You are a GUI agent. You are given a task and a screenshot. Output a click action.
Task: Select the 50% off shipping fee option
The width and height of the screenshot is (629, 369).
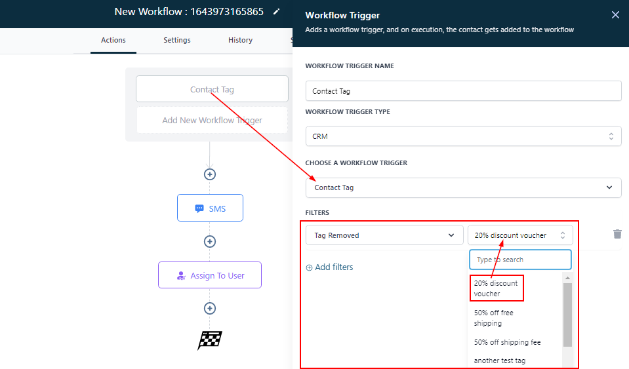(507, 342)
